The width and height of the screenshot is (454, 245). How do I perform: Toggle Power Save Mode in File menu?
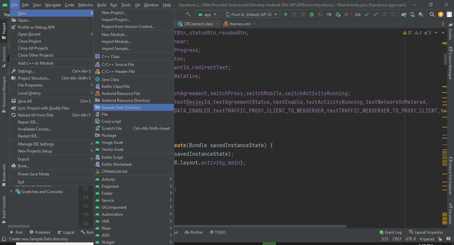pos(34,174)
